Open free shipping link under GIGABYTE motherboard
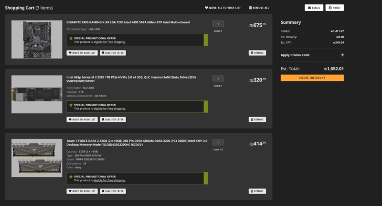This screenshot has width=382, height=206. click(x=109, y=42)
